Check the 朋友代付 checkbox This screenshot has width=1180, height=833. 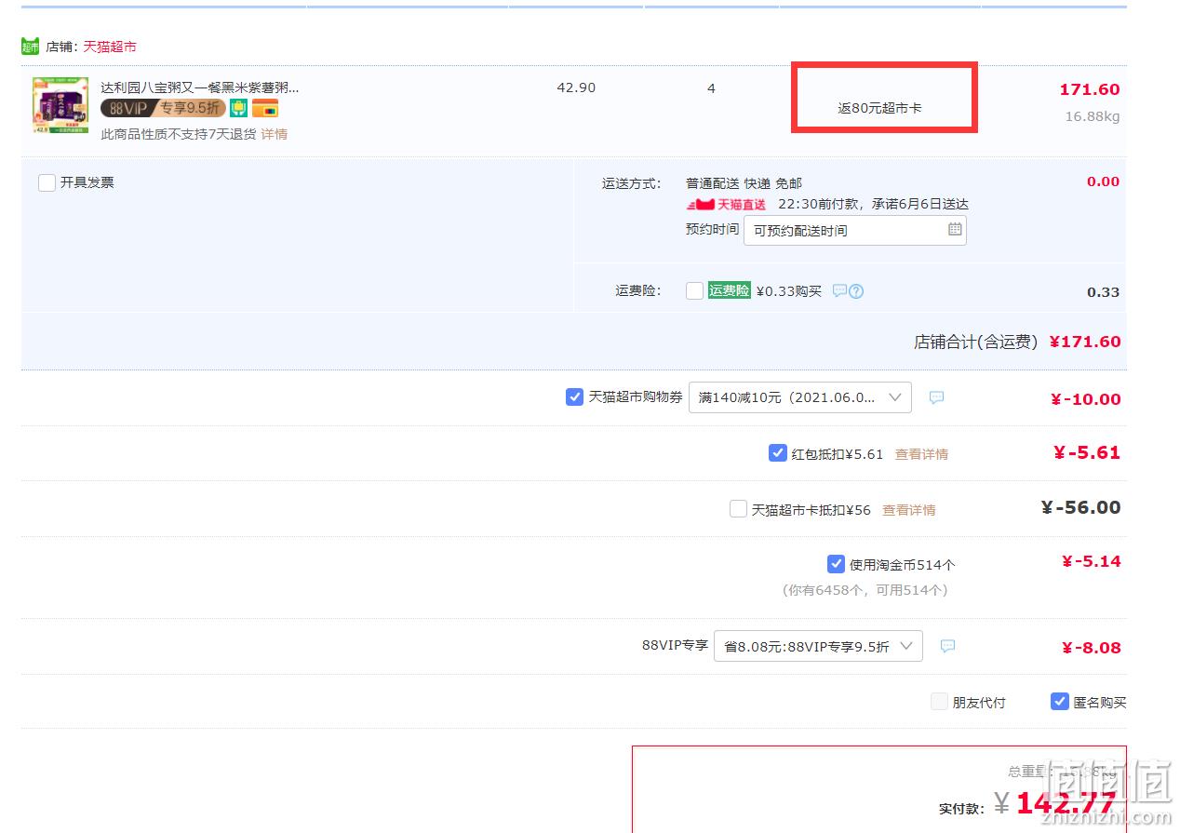[939, 702]
